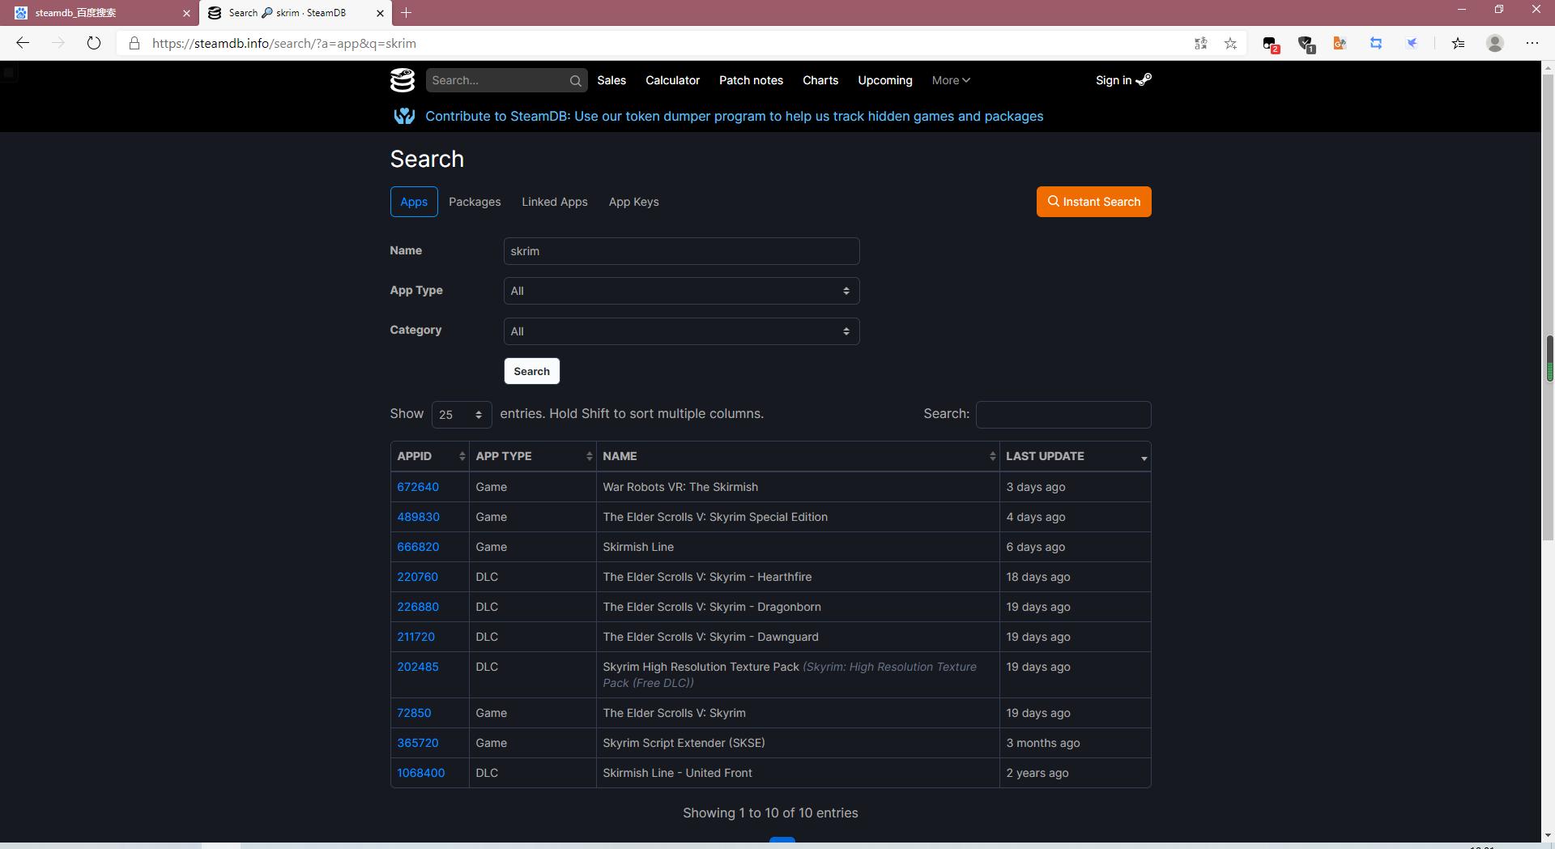Open the browser profile avatar
The height and width of the screenshot is (849, 1555).
tap(1495, 44)
